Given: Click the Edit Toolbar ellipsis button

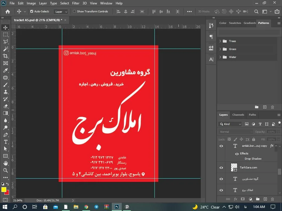Looking at the screenshot, I should (6, 177).
